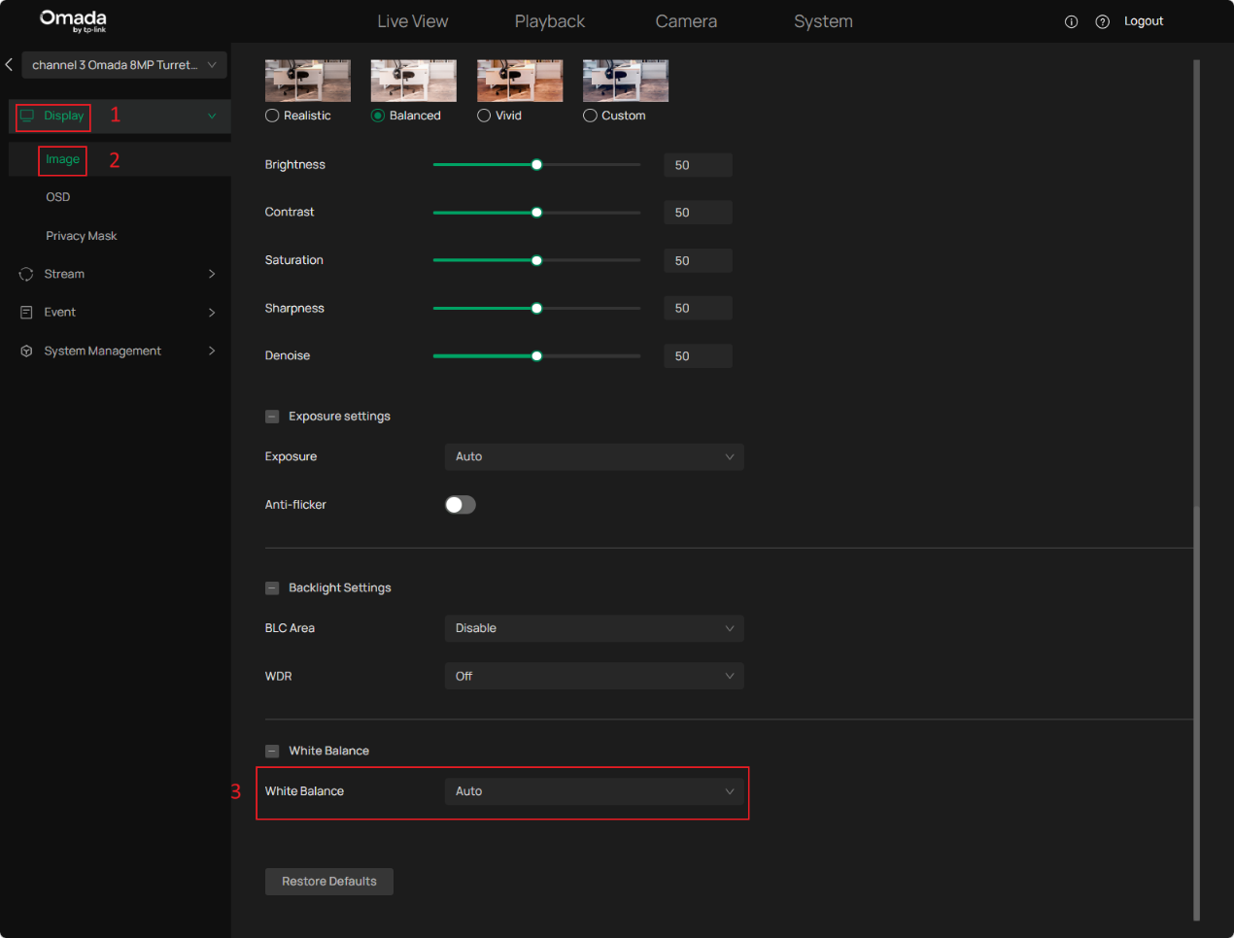1234x938 pixels.
Task: Collapse the Display menu chevron
Action: (212, 116)
